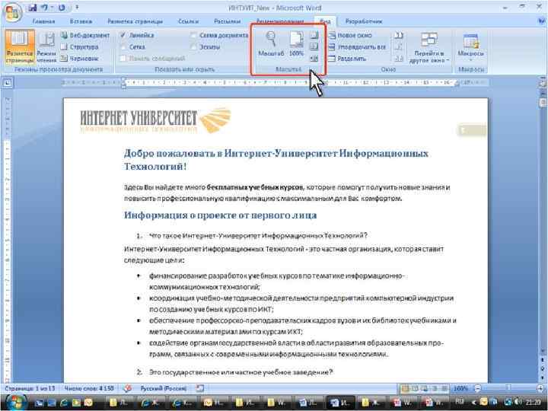Click 100% zoom level in status bar
Screen dimensions: 548x411
point(460,388)
